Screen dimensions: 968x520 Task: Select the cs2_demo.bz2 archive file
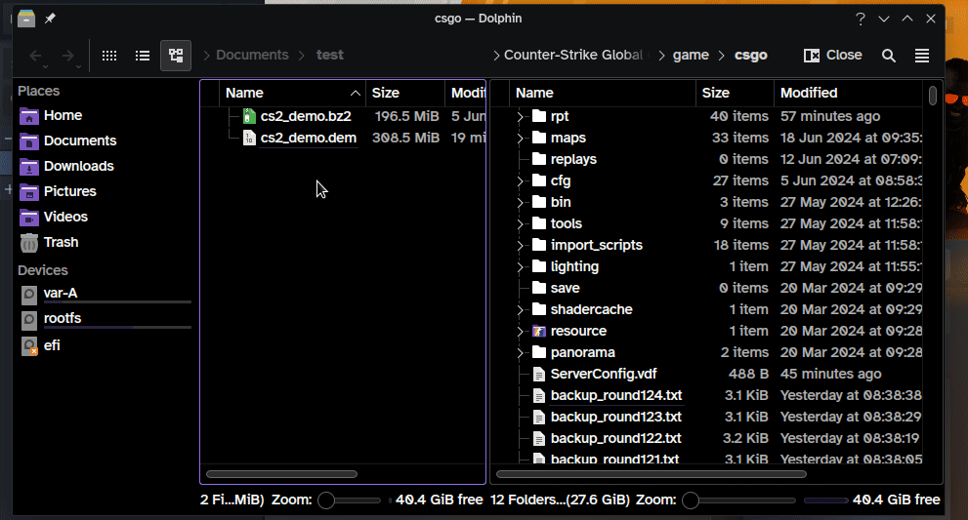click(x=306, y=116)
